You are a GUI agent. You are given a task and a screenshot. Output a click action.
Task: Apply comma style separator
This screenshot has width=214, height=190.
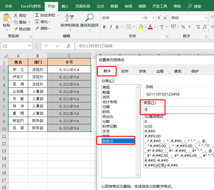tap(190, 27)
